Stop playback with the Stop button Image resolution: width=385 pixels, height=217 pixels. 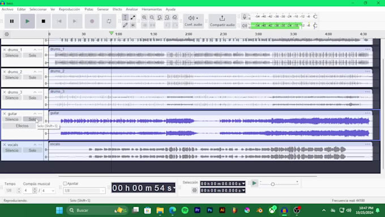tap(43, 21)
